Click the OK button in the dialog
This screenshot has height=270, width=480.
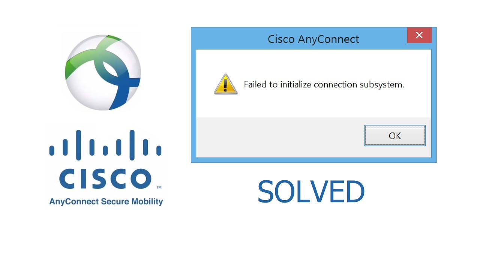[395, 136]
